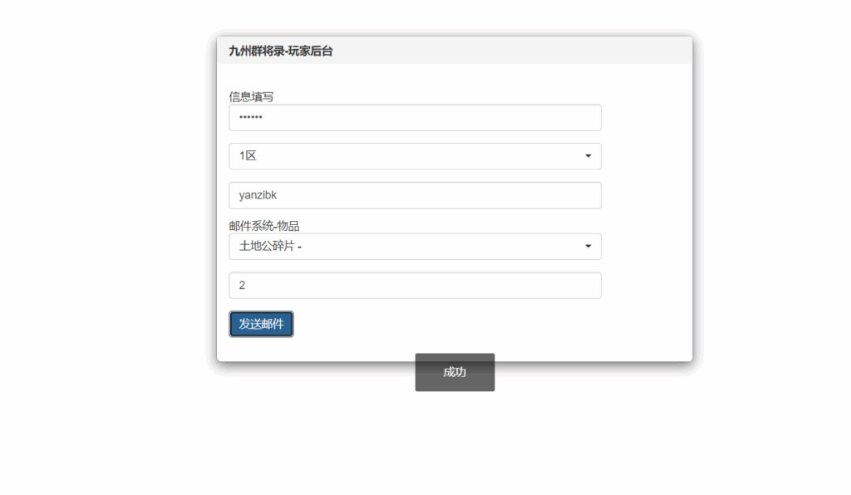851x495 pixels.
Task: Select the password input field with dots
Action: click(415, 117)
